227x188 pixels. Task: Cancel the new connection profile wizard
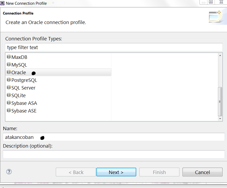(x=202, y=172)
